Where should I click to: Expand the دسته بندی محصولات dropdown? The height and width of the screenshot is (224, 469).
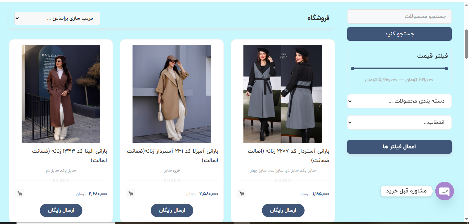pyautogui.click(x=399, y=101)
